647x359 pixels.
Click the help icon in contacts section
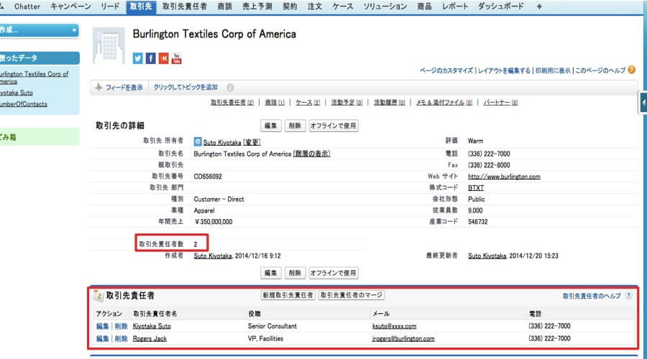tap(629, 295)
